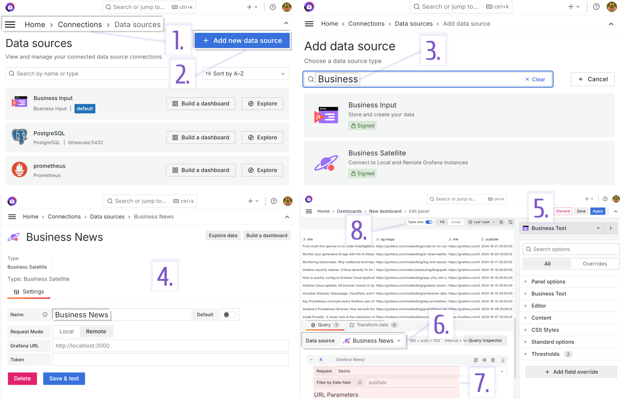
Task: Click refresh dashboard icon in Edit panel
Action: 510,222
